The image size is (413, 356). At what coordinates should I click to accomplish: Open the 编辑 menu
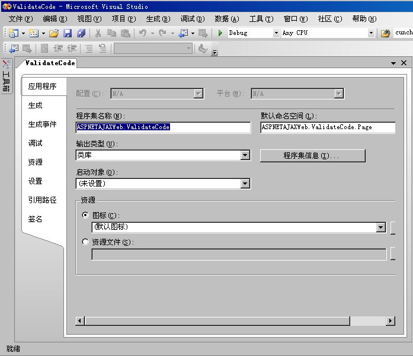point(55,19)
